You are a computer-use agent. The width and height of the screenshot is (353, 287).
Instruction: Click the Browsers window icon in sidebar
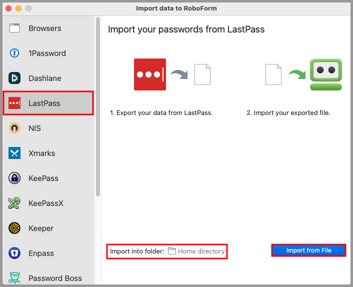14,28
